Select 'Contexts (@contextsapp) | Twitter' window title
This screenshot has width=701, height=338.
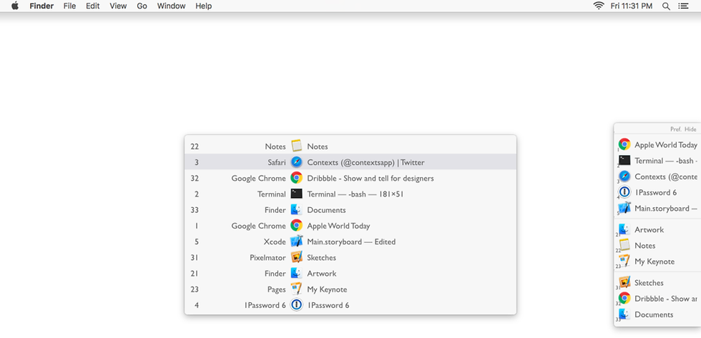(x=366, y=162)
